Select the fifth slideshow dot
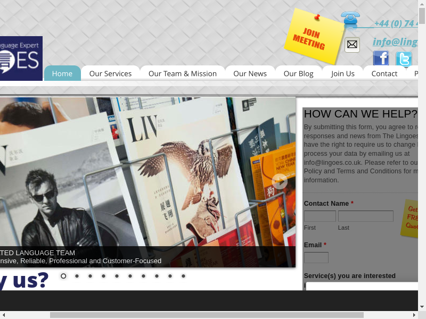 117,276
